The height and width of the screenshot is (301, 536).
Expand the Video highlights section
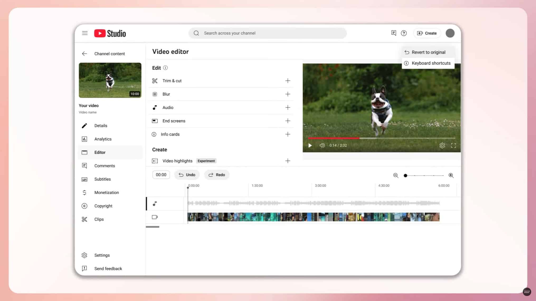click(288, 161)
